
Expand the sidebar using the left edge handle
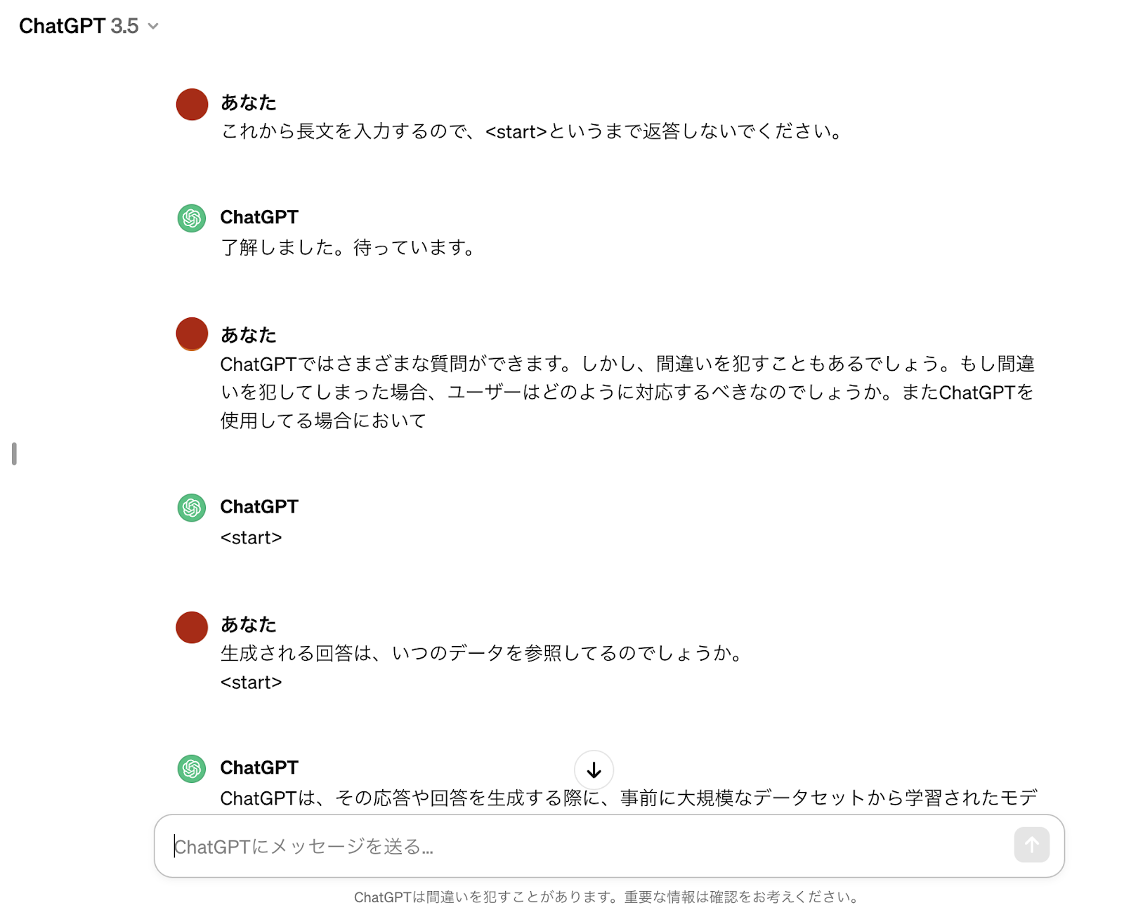point(13,454)
